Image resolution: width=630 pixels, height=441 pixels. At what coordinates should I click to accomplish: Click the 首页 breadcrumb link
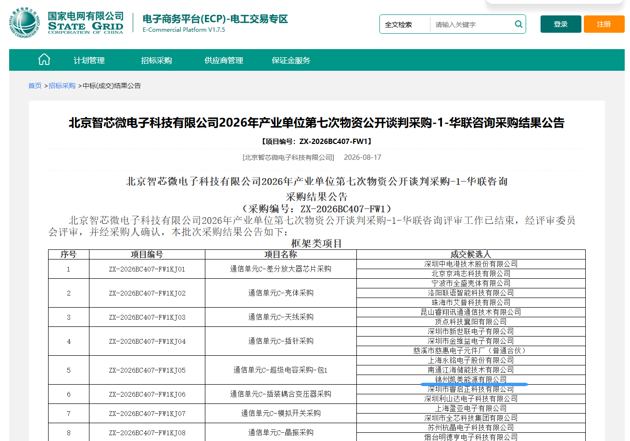35,86
